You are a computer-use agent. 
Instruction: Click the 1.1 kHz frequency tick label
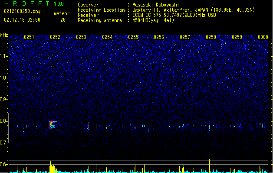pos(3,56)
